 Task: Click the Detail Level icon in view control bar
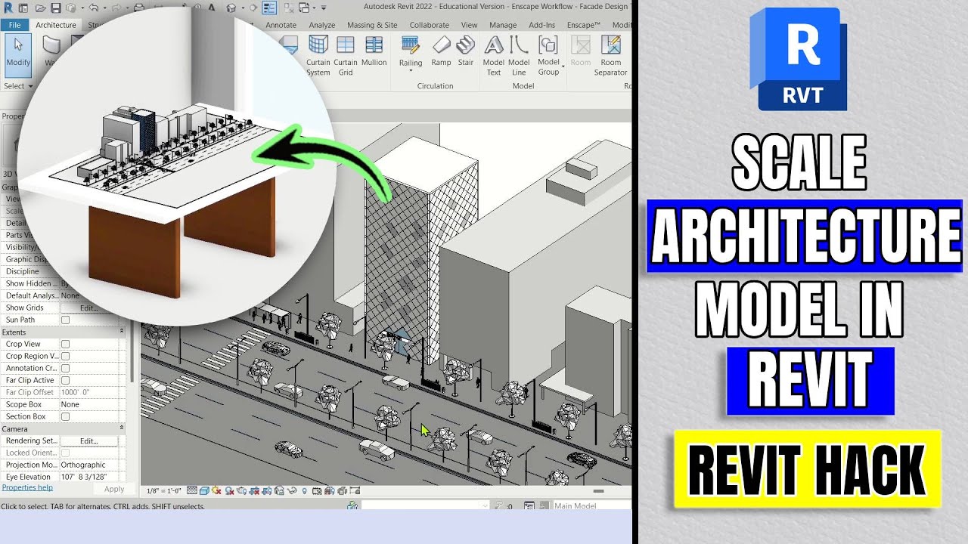coord(193,490)
